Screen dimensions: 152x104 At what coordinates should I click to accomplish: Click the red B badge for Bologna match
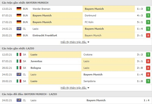click(x=148, y=68)
